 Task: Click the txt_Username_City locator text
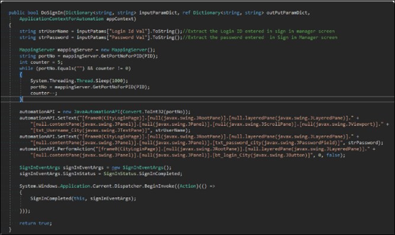point(59,130)
